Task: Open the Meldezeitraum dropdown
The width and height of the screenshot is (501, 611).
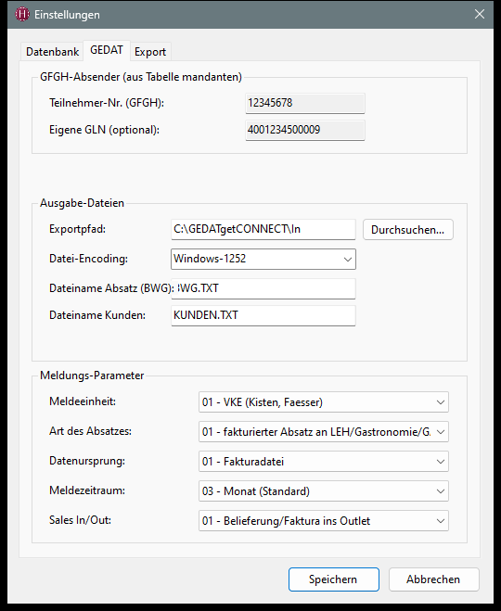Action: click(324, 491)
